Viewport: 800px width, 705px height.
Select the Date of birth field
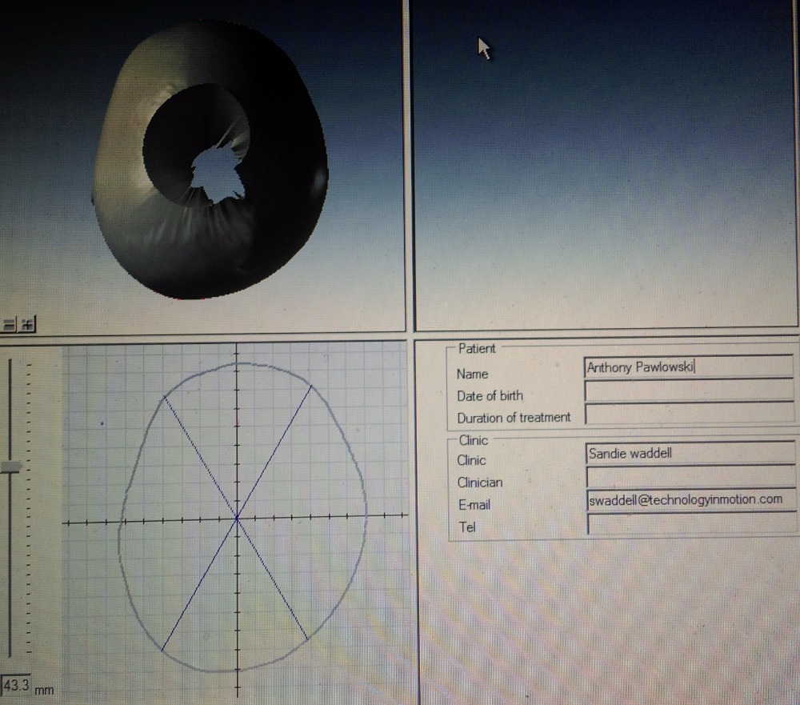click(688, 391)
